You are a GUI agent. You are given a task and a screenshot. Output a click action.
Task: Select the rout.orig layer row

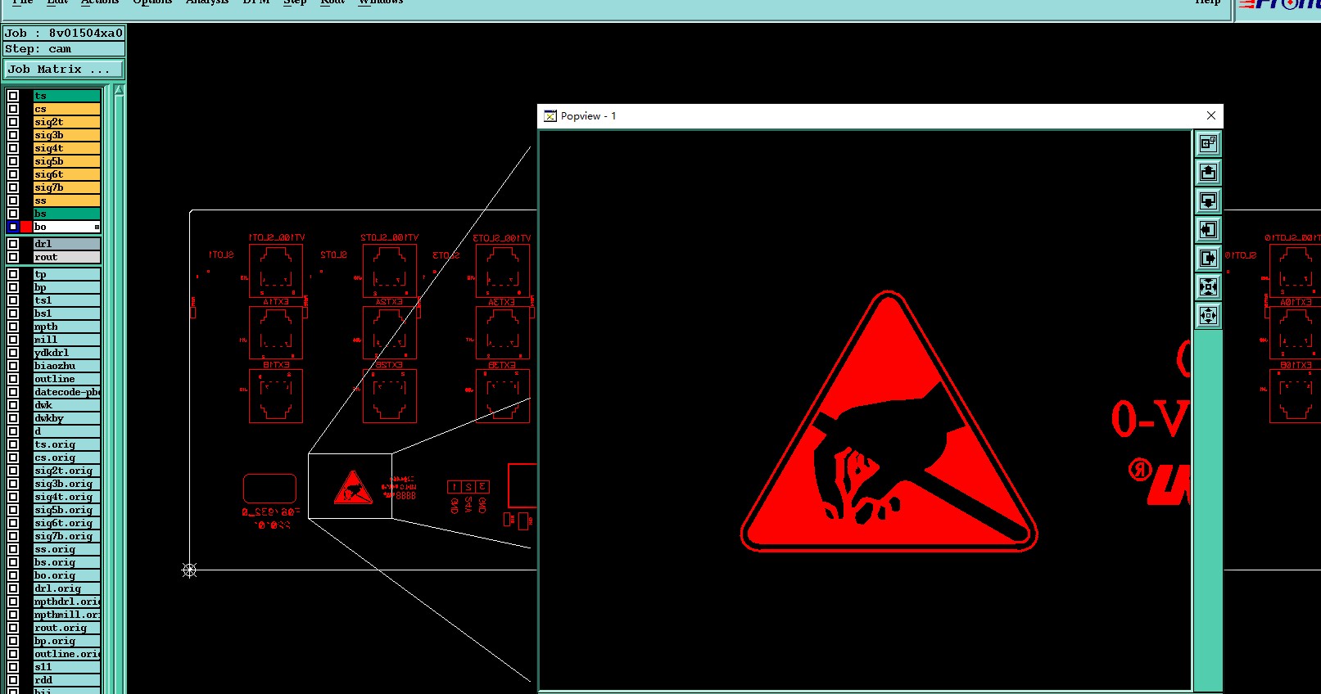(66, 628)
